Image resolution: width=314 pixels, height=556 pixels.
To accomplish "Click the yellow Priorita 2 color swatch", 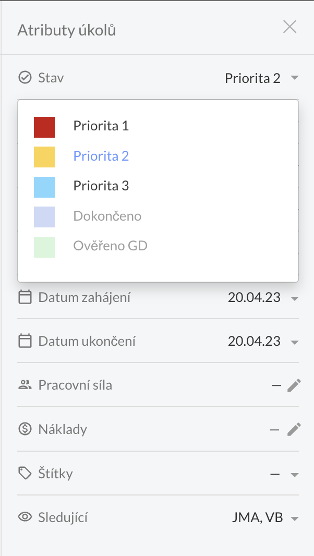I will tap(44, 156).
